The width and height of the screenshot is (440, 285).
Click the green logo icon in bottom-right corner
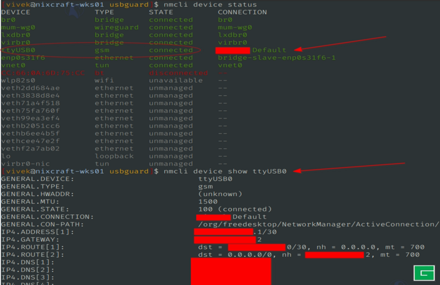click(x=423, y=274)
